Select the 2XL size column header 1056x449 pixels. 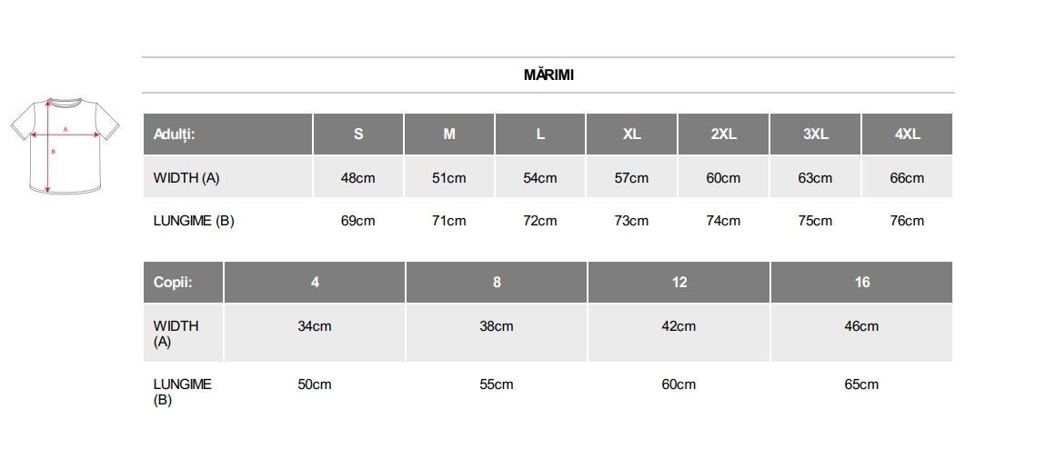coord(723,134)
